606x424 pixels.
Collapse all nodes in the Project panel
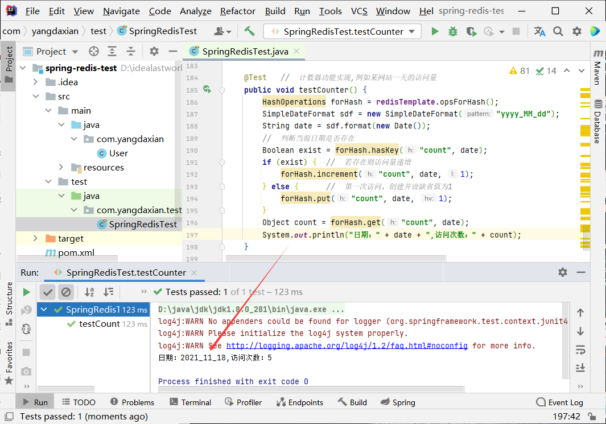[131, 51]
